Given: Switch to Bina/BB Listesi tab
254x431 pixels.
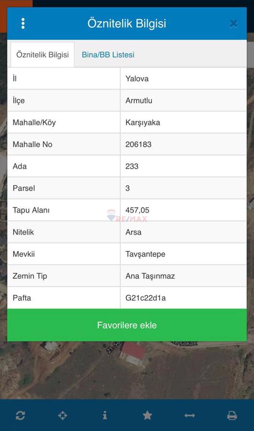Looking at the screenshot, I should point(108,55).
